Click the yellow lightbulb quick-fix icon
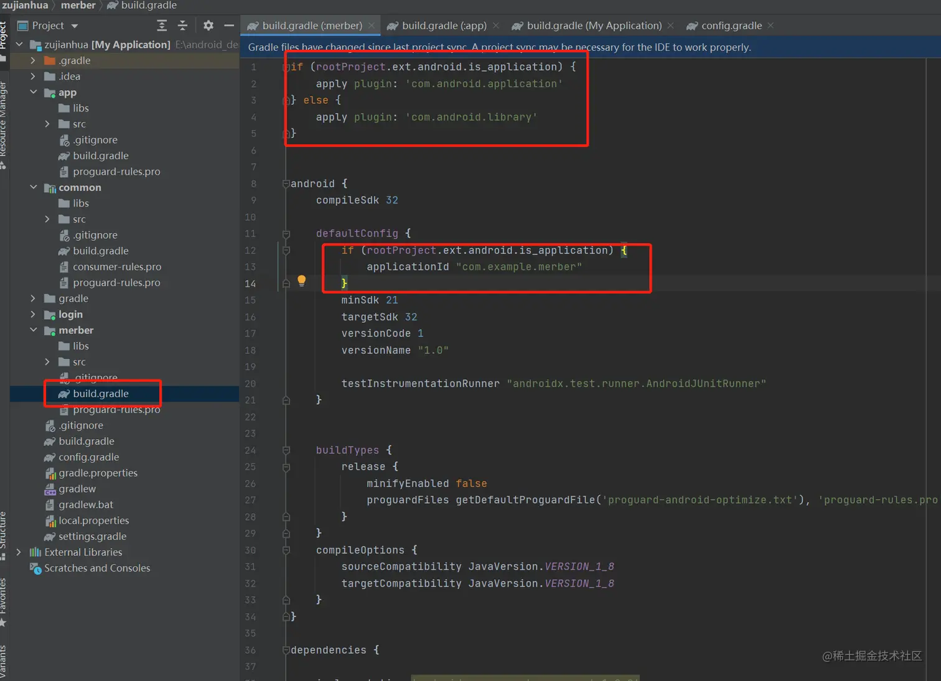 pyautogui.click(x=301, y=280)
